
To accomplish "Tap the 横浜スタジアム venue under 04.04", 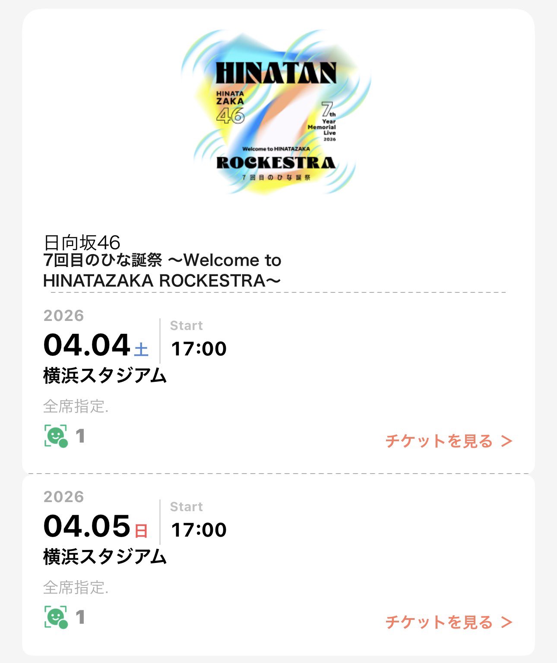I will click(105, 376).
